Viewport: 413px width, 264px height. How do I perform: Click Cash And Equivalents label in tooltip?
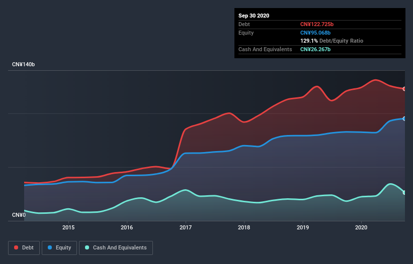pos(265,49)
